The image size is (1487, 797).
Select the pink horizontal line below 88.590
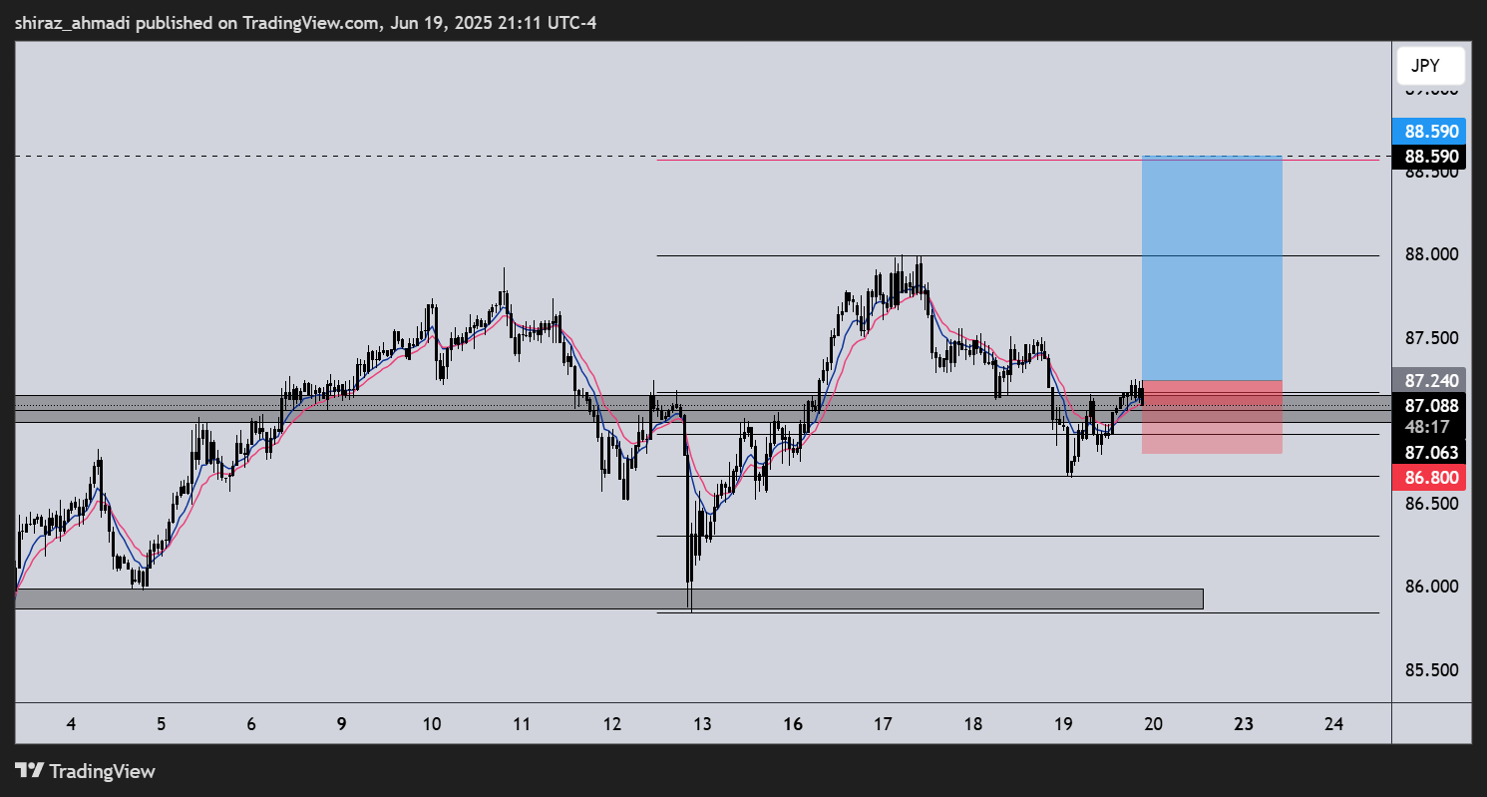[1017, 160]
